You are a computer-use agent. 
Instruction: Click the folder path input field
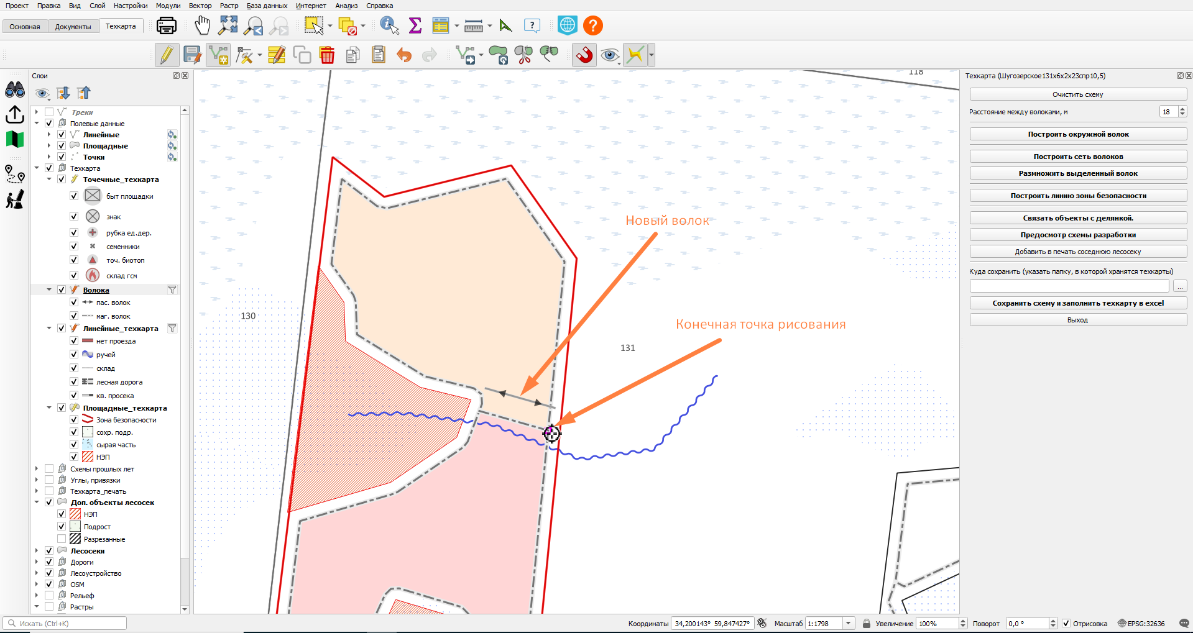1069,286
